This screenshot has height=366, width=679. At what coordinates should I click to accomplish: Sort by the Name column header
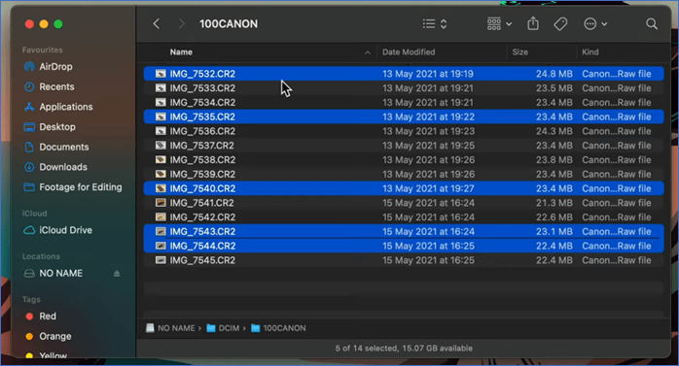[x=181, y=52]
